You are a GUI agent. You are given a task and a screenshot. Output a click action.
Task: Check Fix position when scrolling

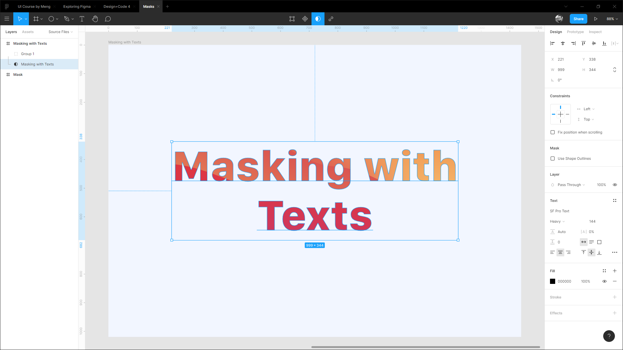click(553, 132)
